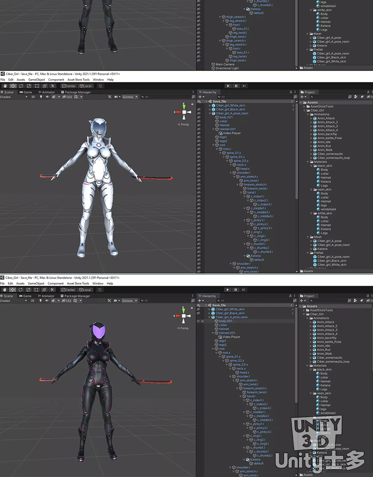373x477 pixels.
Task: Open the Component menu in the middle window
Action: (x=56, y=79)
